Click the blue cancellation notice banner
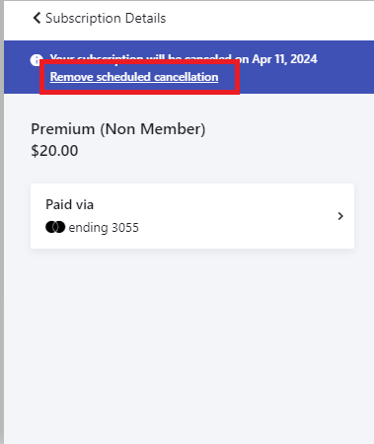374x444 pixels. tap(188, 67)
